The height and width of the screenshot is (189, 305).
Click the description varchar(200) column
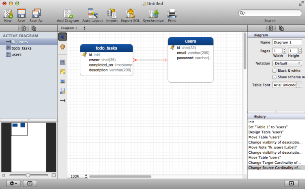[x=110, y=70]
